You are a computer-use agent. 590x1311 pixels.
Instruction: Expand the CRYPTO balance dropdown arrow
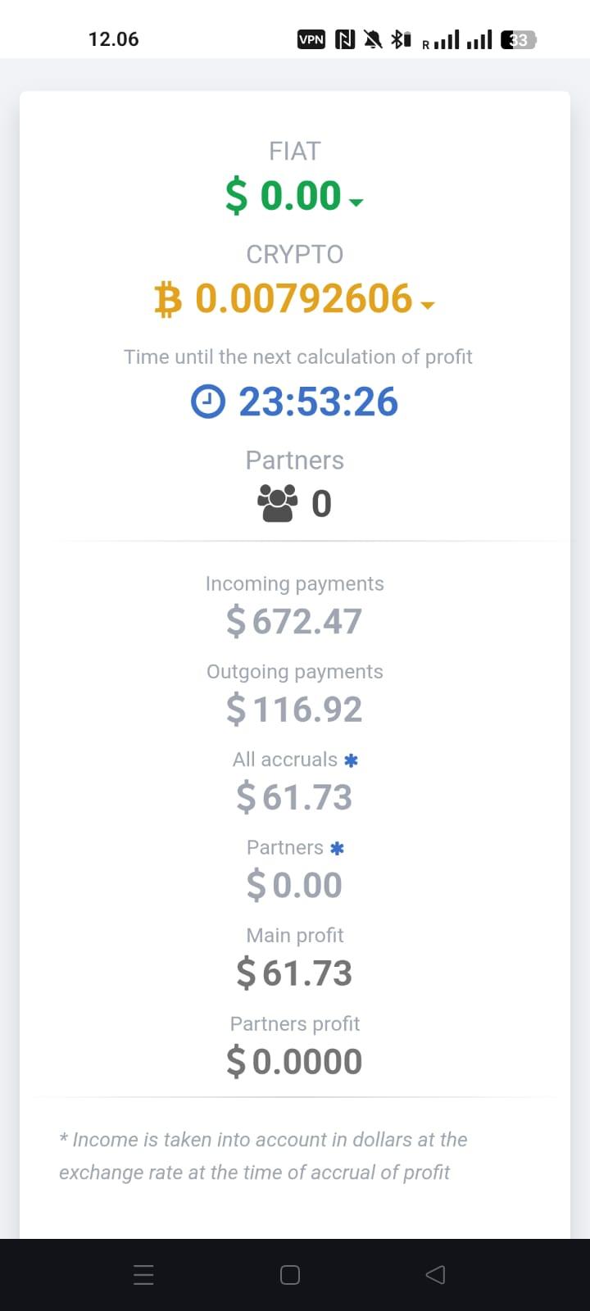click(x=427, y=306)
